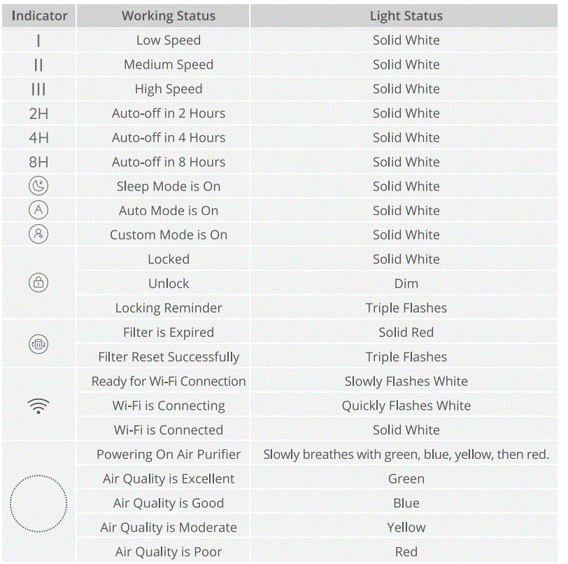Screen dimensions: 568x564
Task: Click the custom mode person icon
Action: coord(38,235)
